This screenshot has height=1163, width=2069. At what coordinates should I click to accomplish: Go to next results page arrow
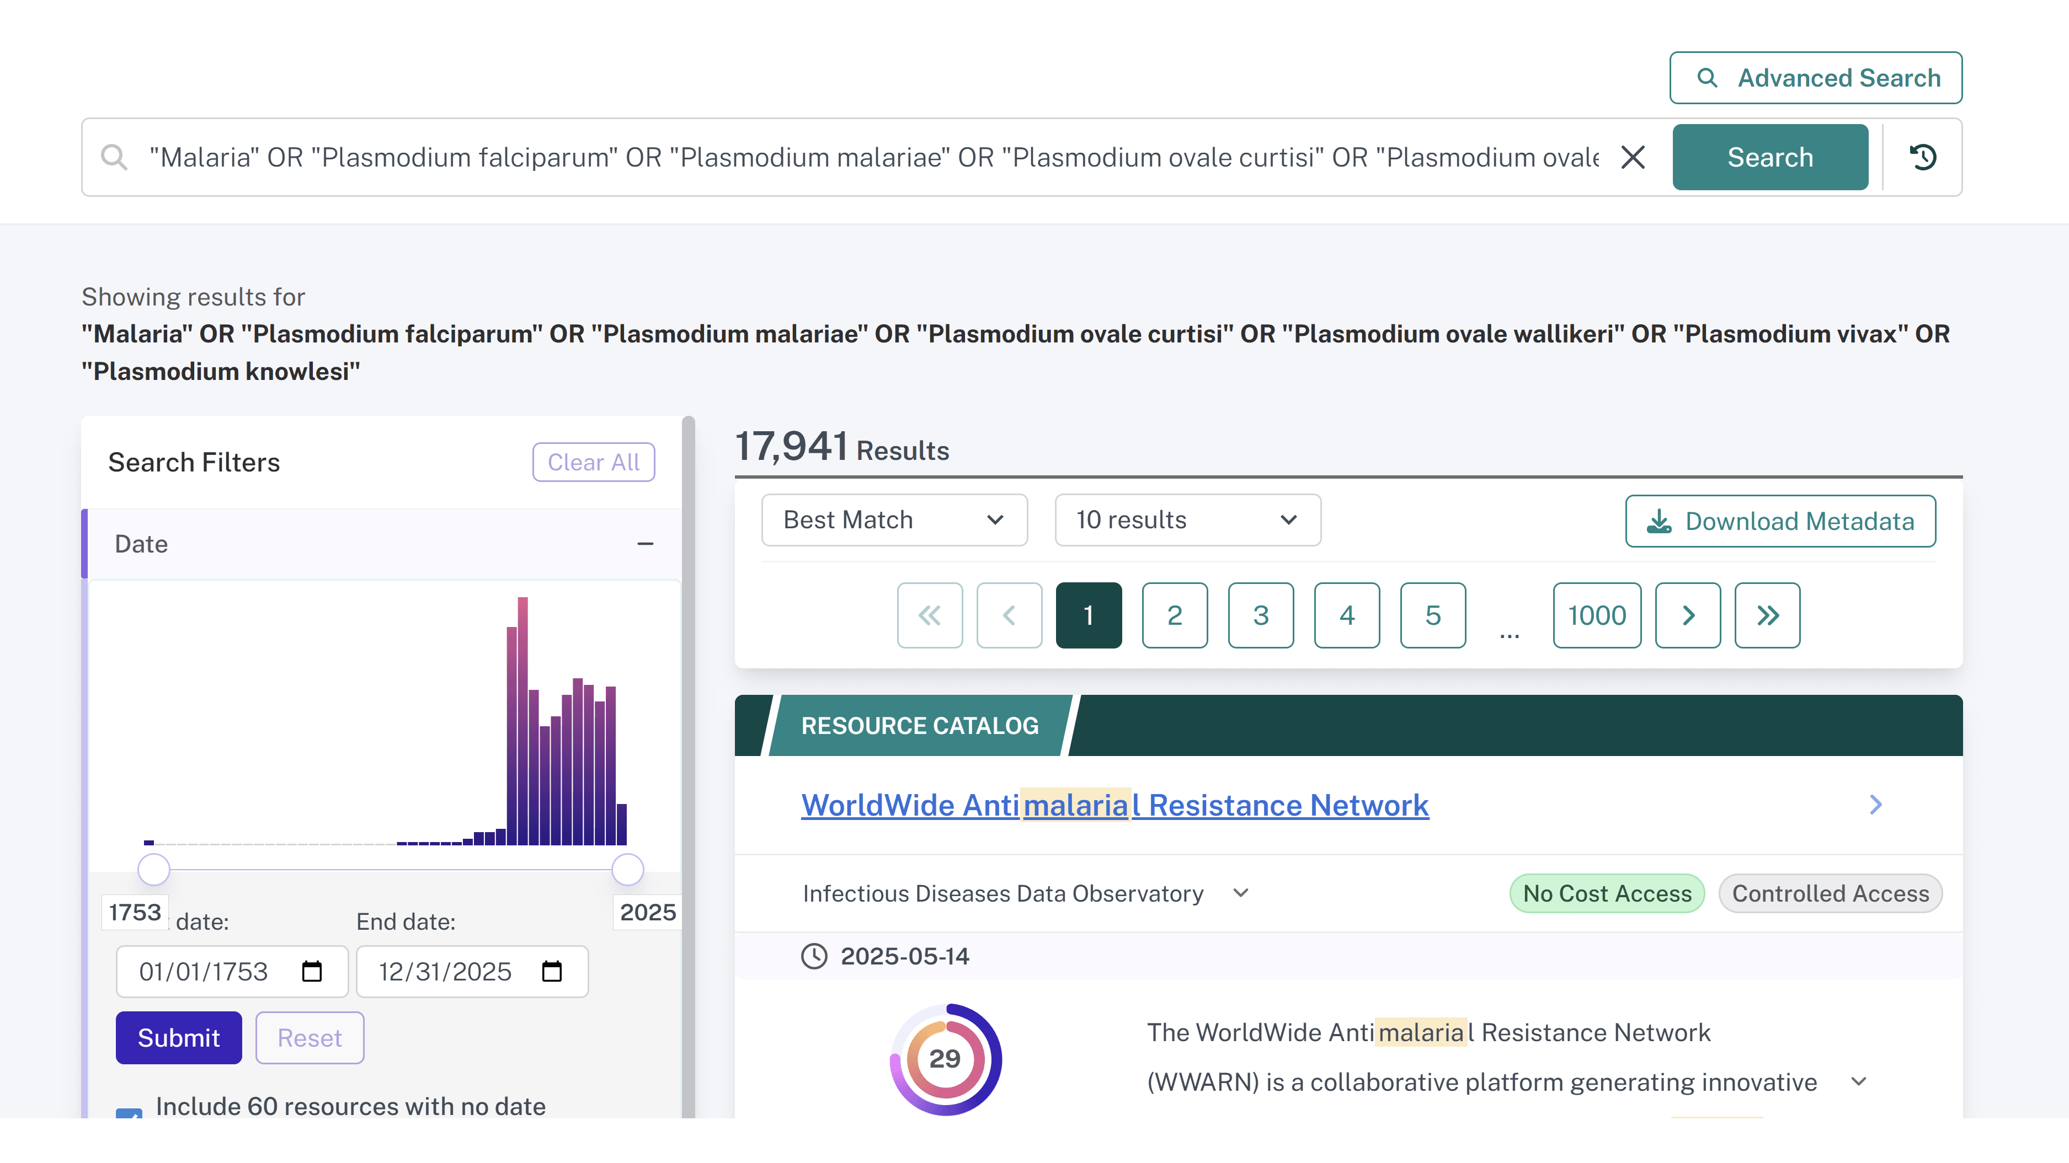coord(1688,615)
